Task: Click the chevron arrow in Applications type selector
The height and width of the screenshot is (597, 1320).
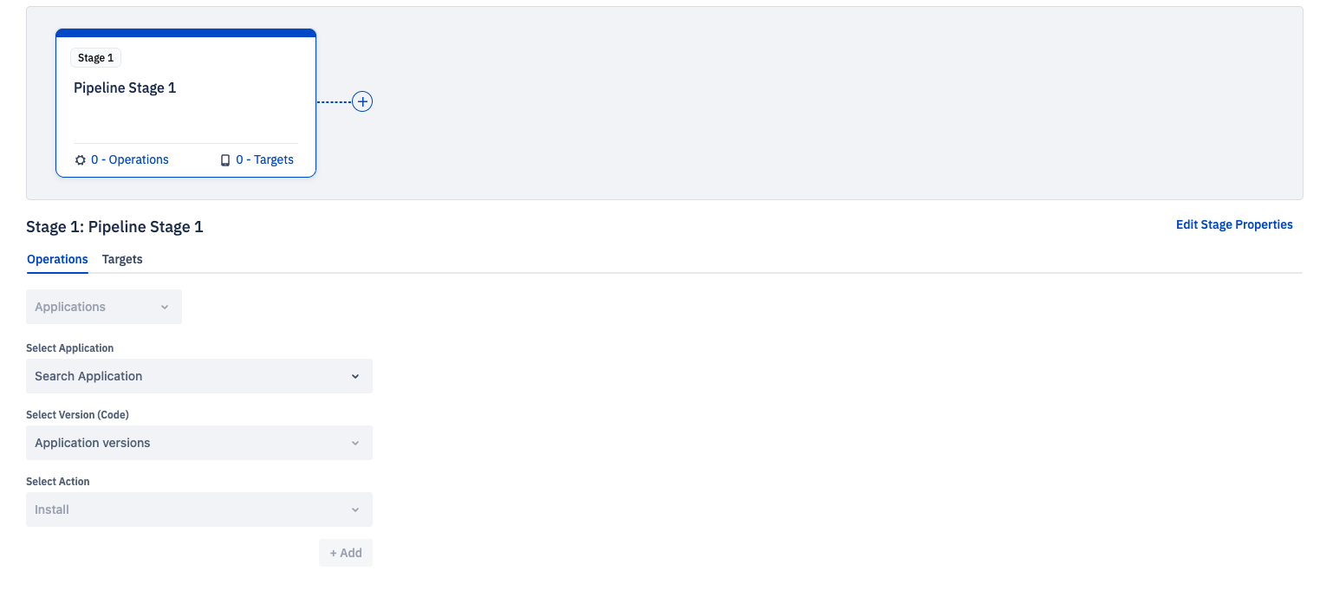Action: point(165,307)
